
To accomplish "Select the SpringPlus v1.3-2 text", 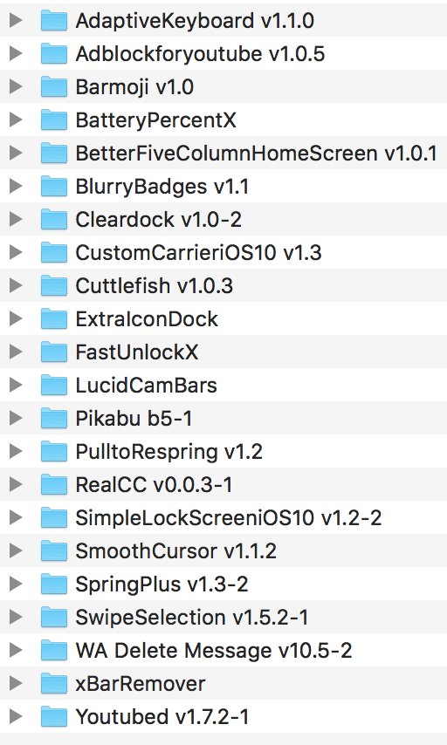I will point(162,584).
